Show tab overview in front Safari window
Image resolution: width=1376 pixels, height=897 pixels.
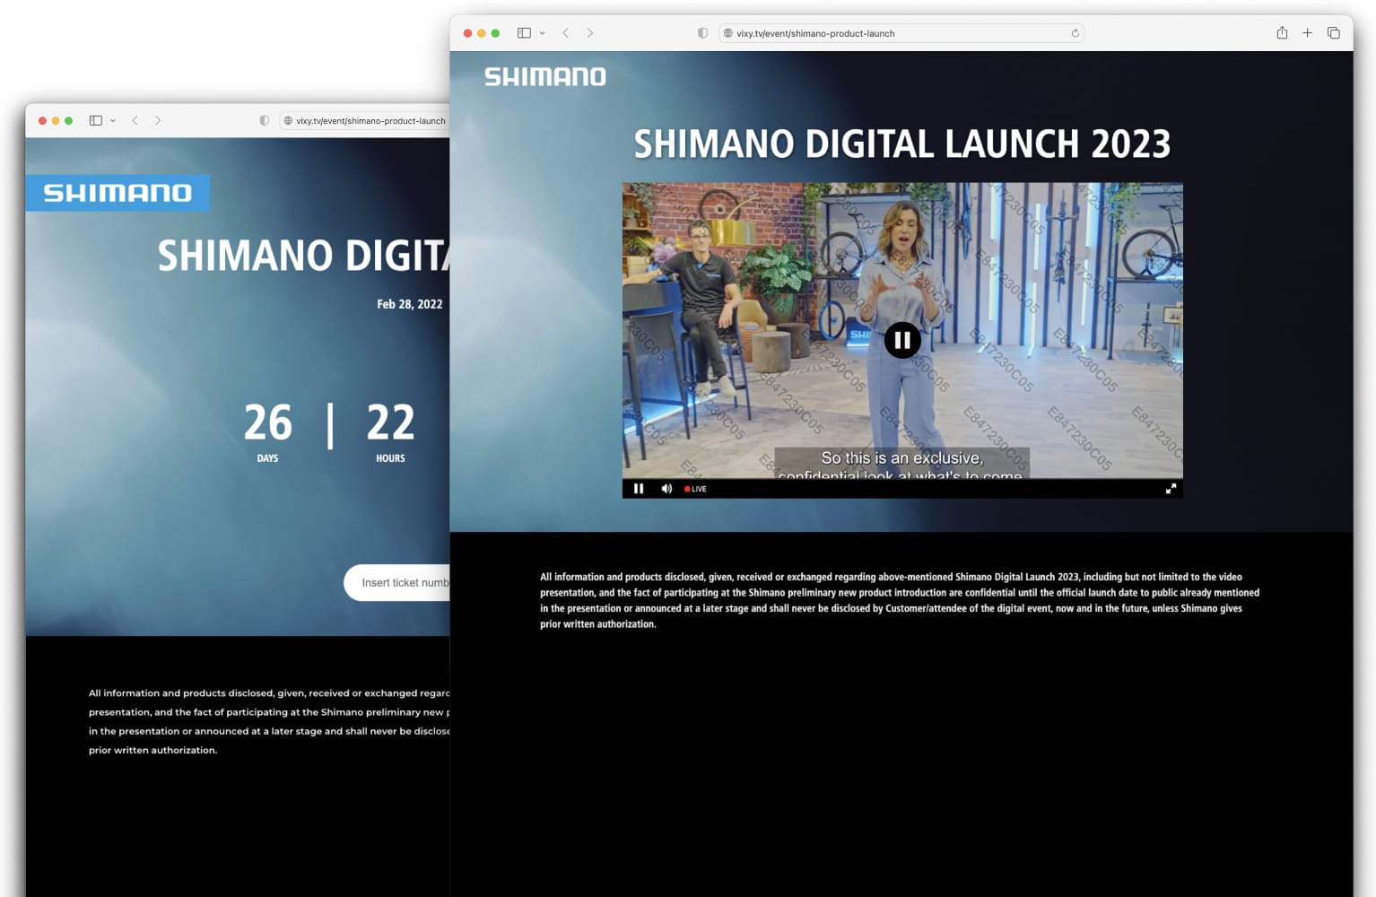coord(1334,33)
